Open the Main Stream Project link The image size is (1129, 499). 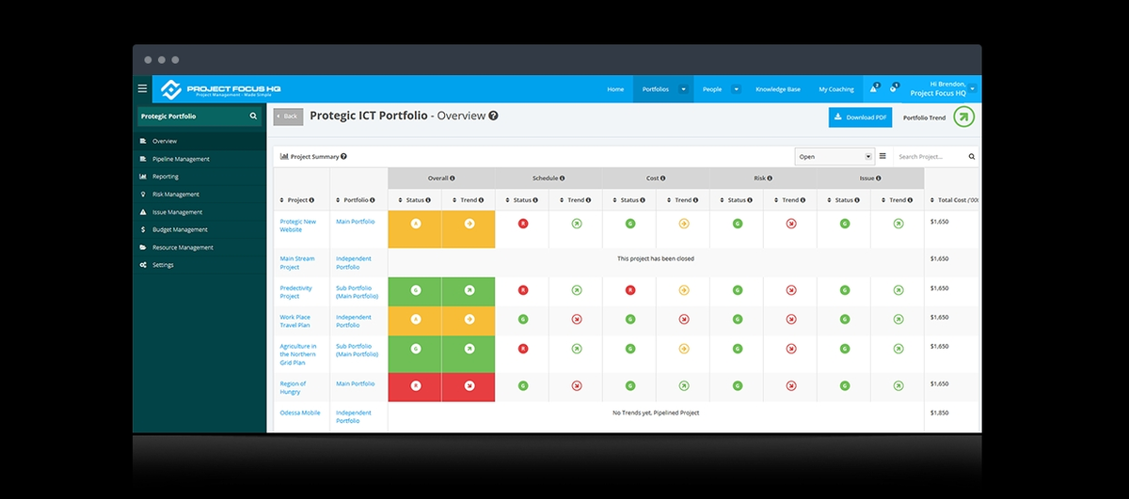tap(297, 262)
